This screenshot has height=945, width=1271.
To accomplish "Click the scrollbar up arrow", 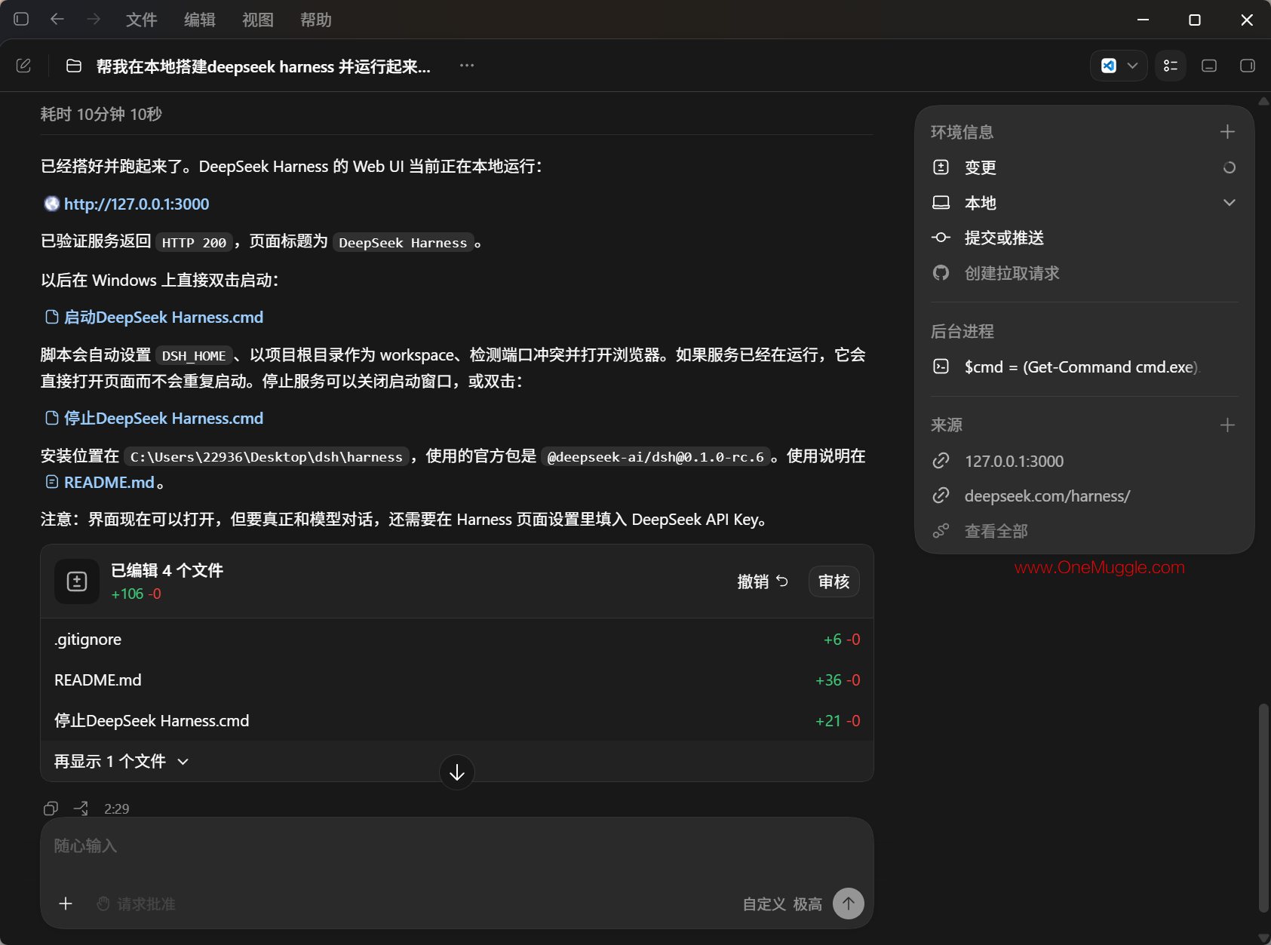I will coord(1264,101).
